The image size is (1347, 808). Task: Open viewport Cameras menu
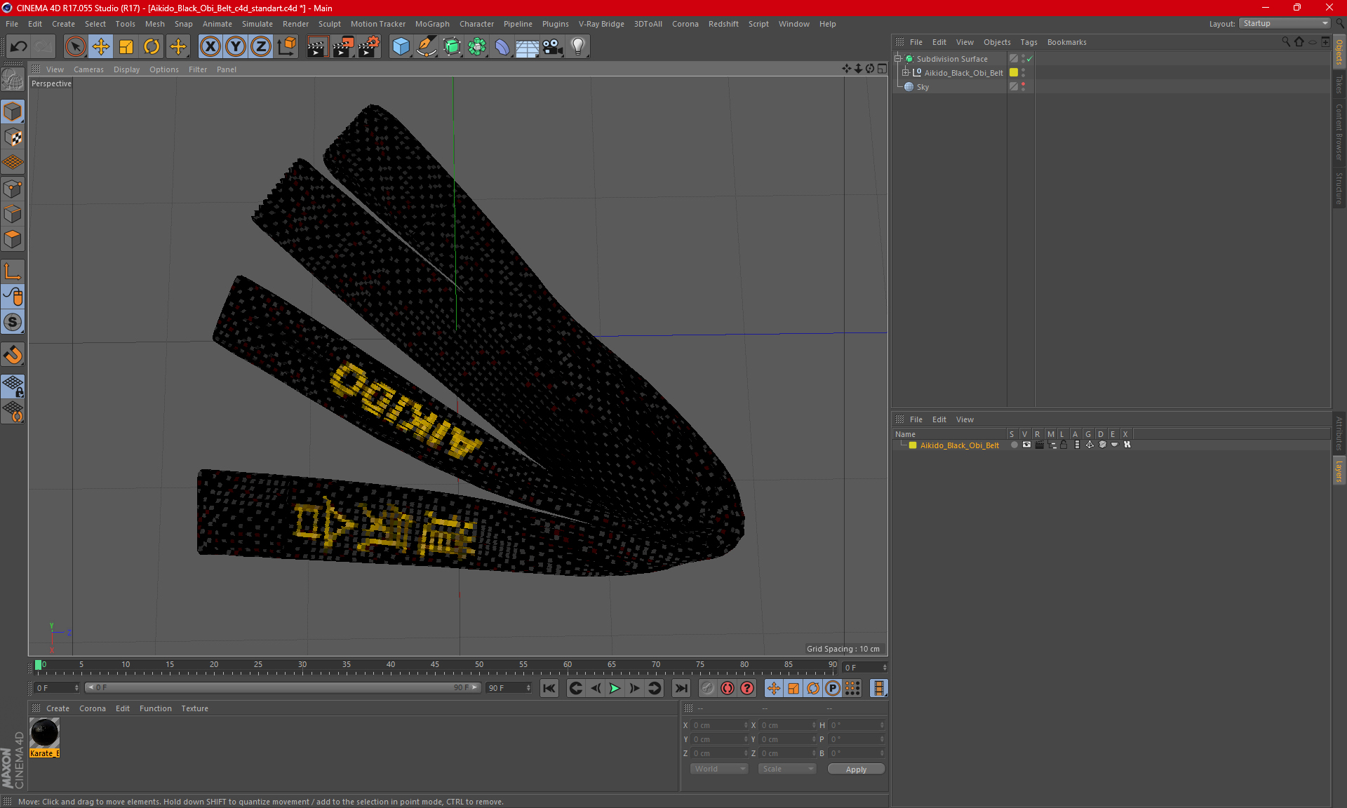[88, 69]
